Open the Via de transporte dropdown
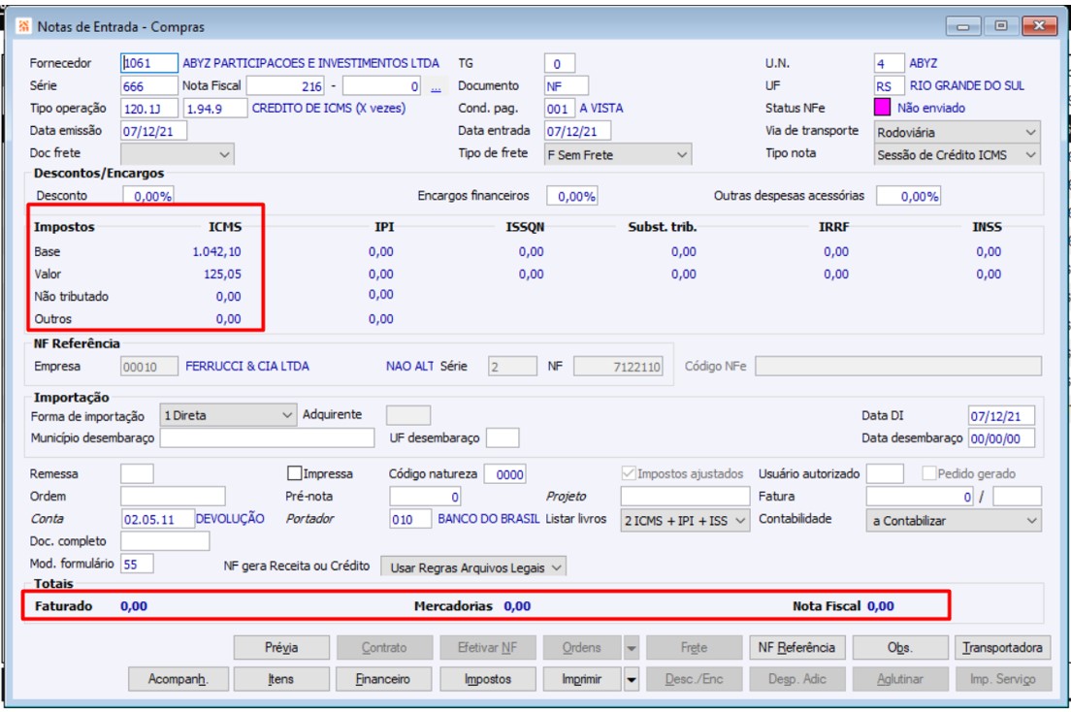 [956, 131]
